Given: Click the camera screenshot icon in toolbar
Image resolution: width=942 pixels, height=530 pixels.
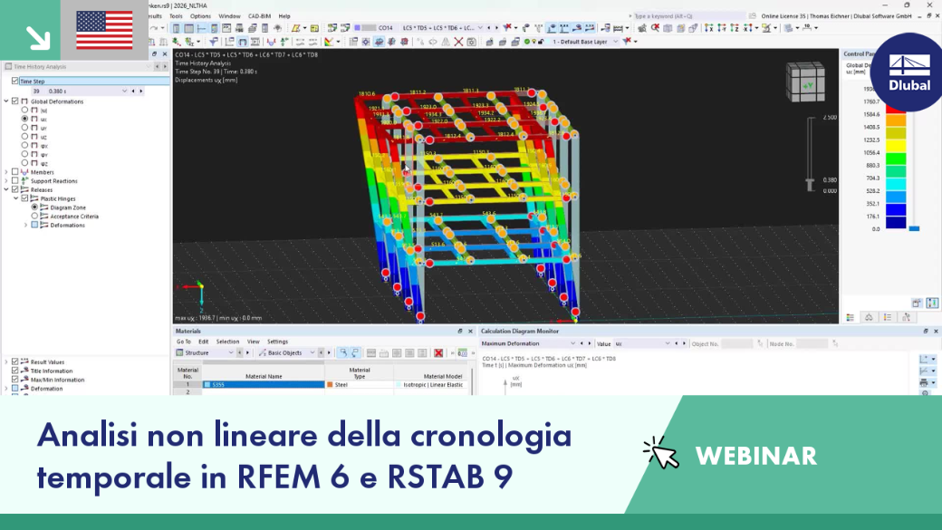Looking at the screenshot, I should pyautogui.click(x=472, y=42).
